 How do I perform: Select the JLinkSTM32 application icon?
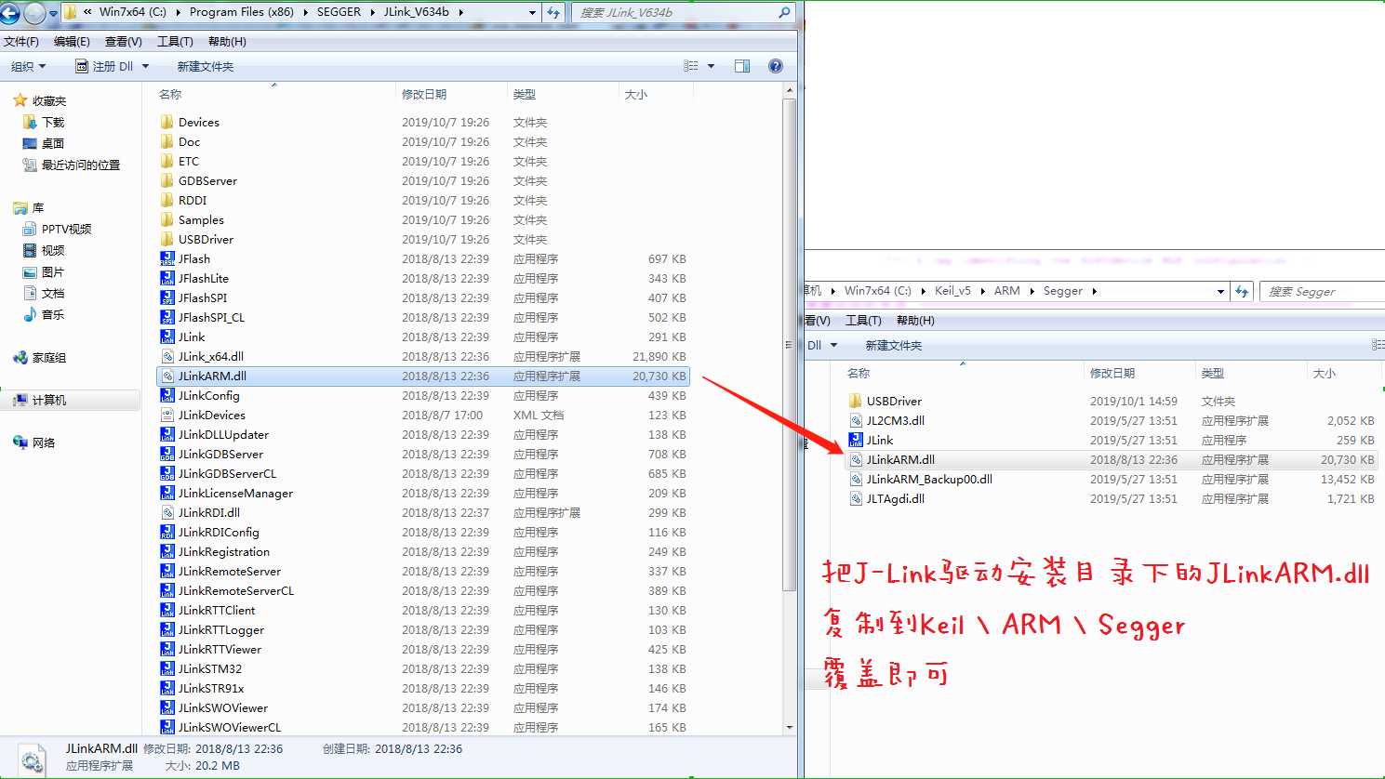click(x=167, y=668)
